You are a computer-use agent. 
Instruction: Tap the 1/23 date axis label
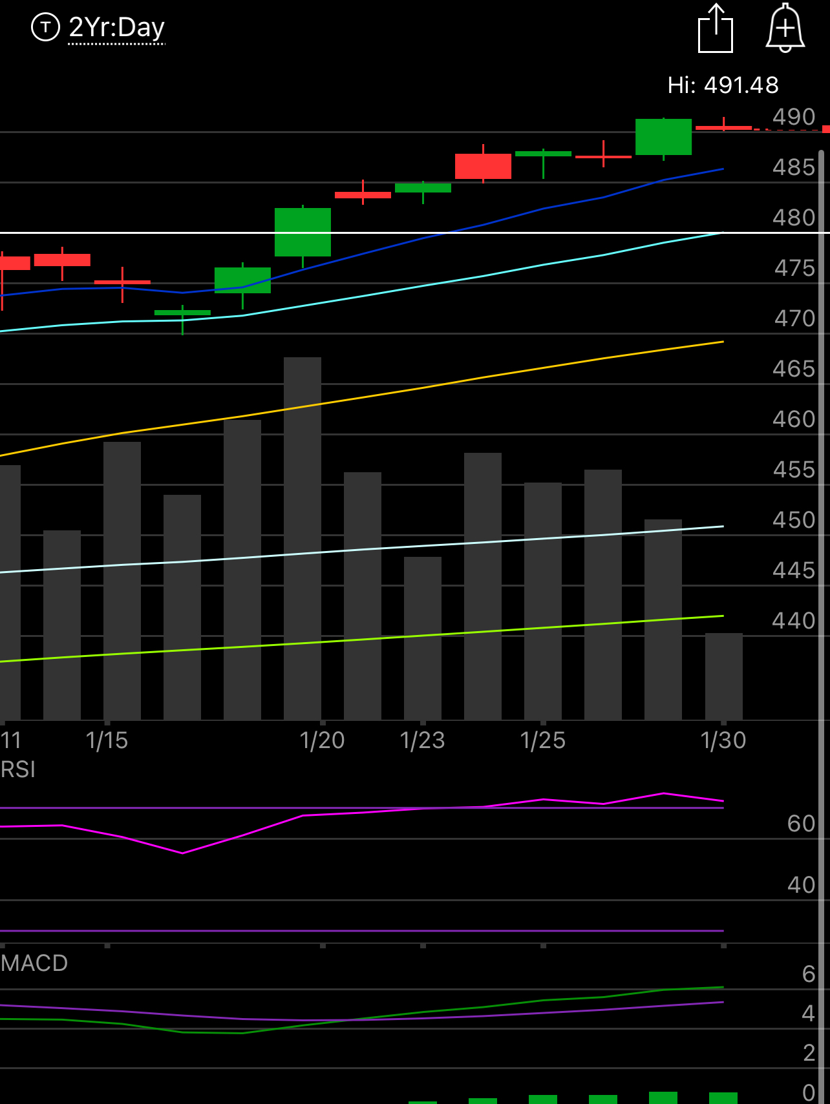tap(422, 740)
